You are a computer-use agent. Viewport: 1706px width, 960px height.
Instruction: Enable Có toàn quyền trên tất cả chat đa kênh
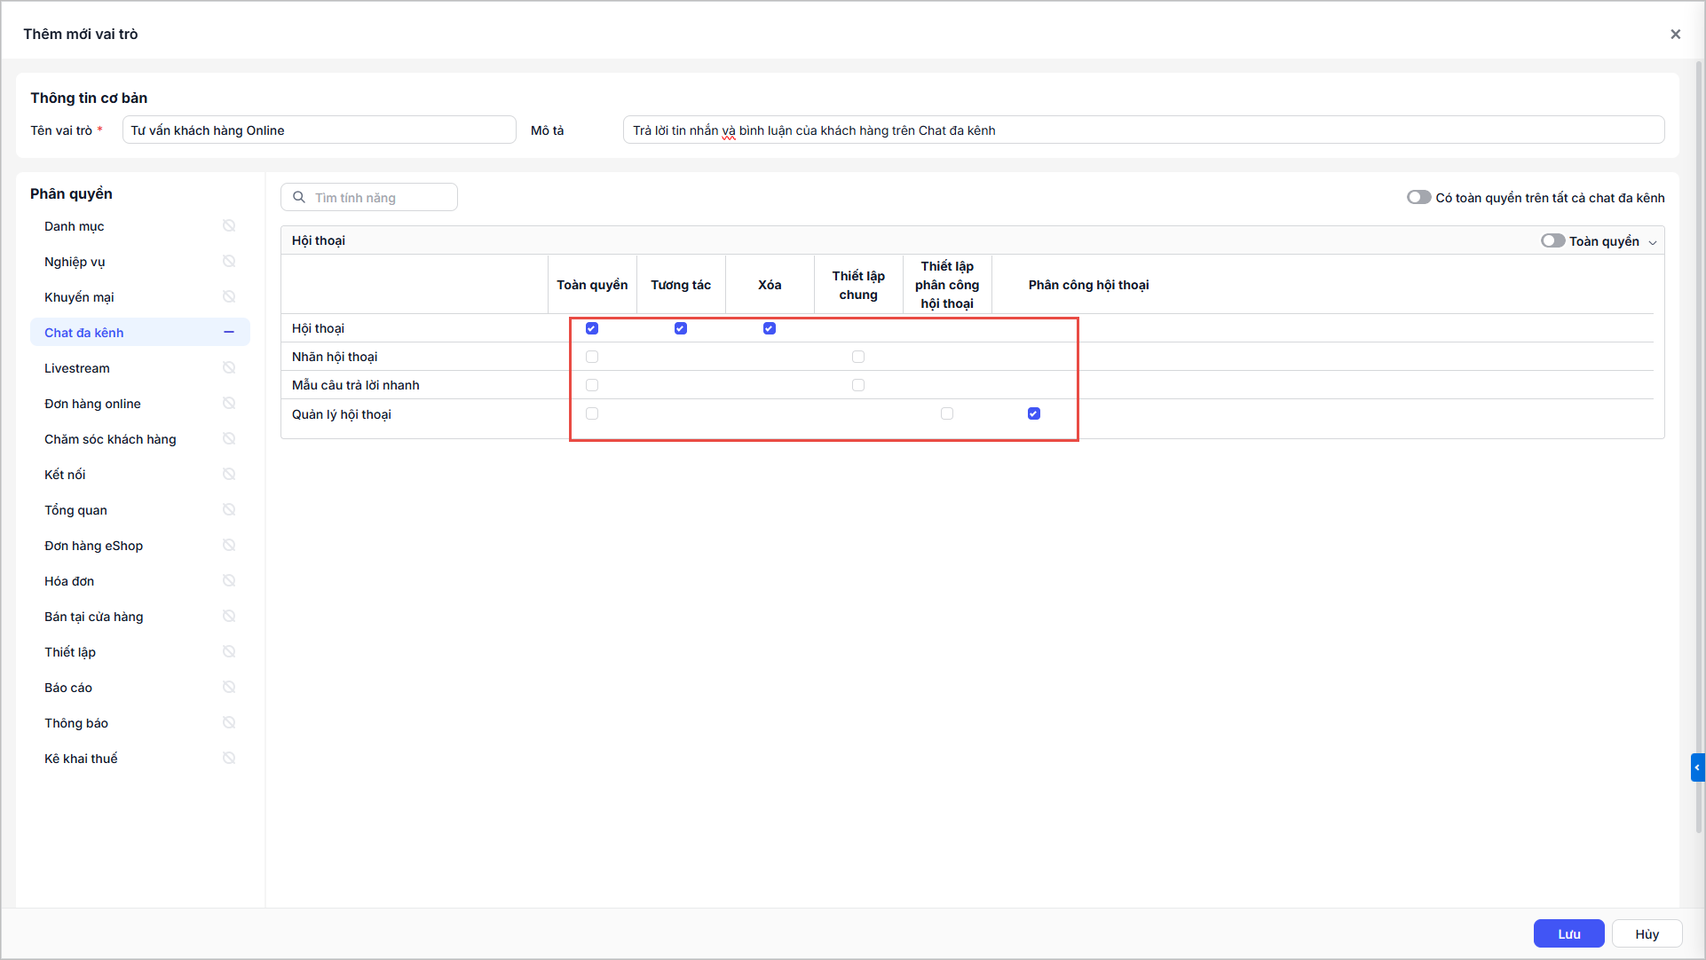1418,197
